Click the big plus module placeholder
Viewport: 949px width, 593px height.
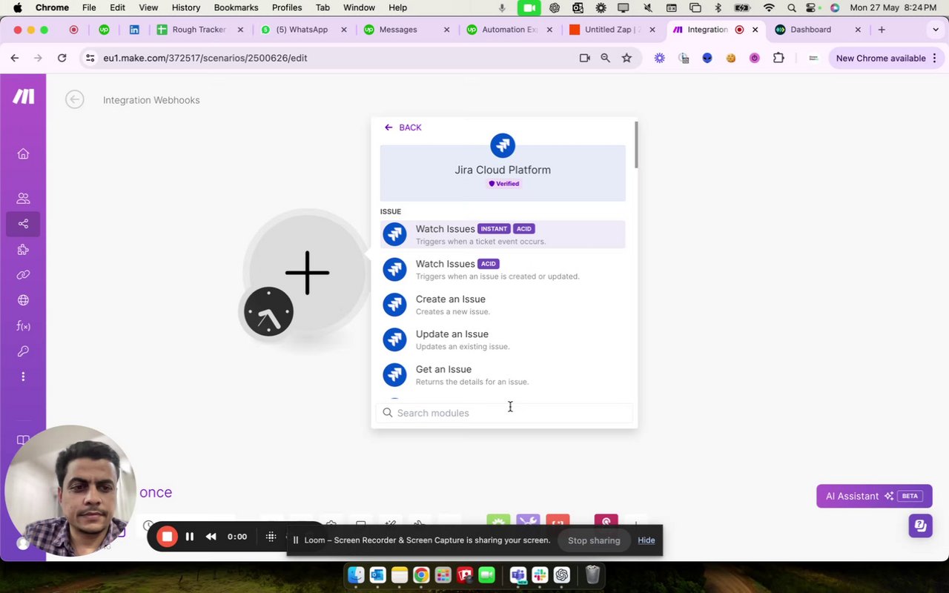(x=307, y=273)
